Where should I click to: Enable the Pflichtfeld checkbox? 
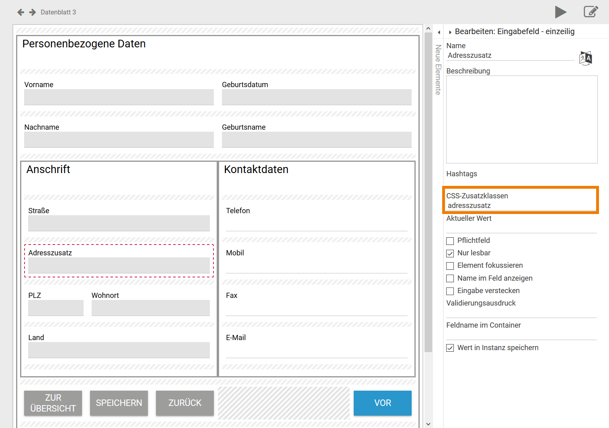click(x=450, y=241)
